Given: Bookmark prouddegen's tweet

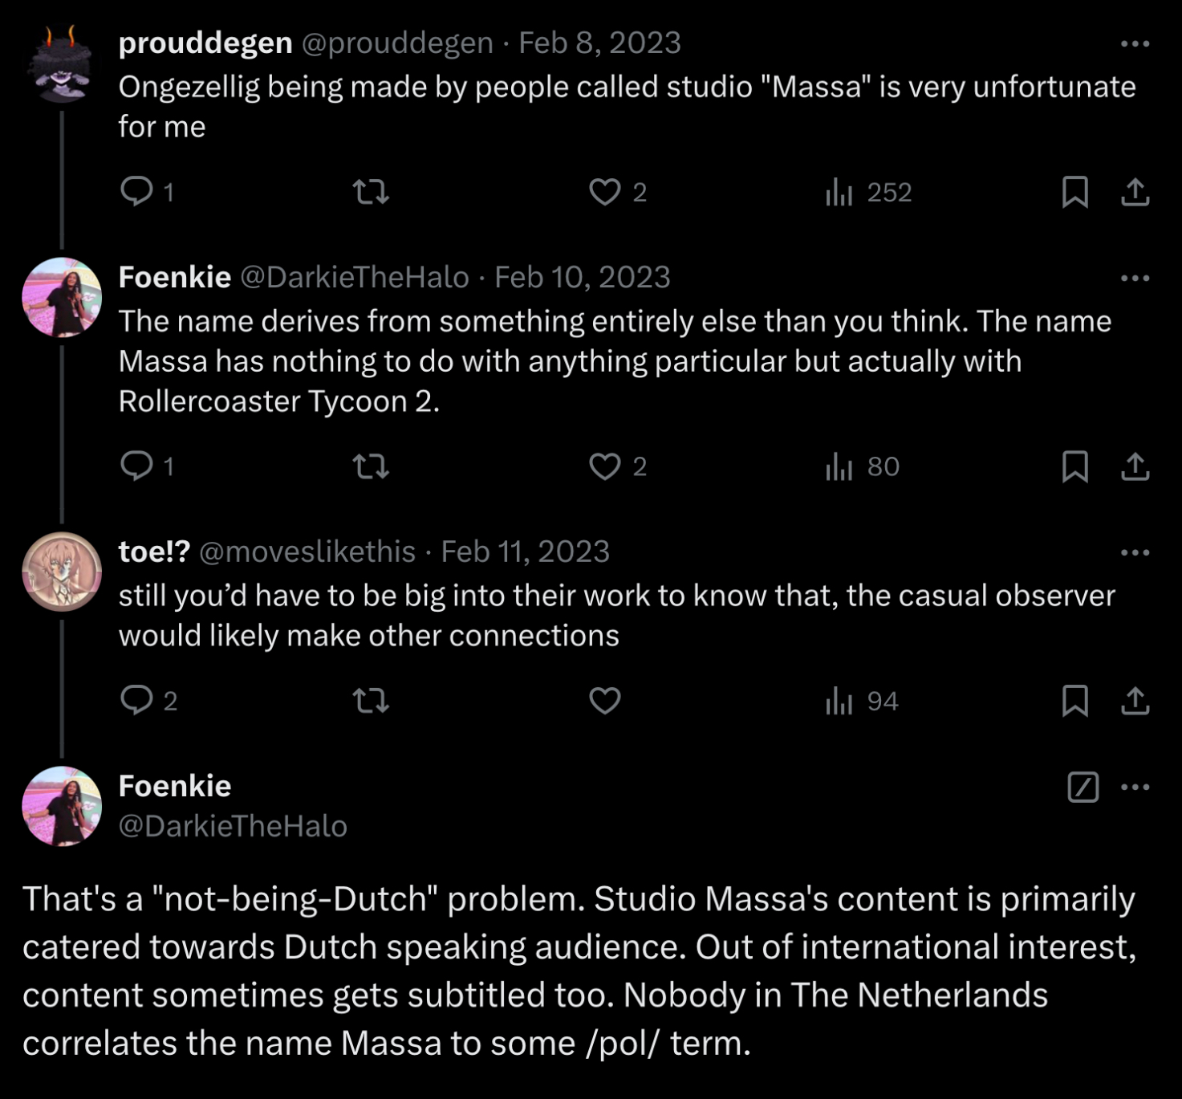Looking at the screenshot, I should [1074, 192].
